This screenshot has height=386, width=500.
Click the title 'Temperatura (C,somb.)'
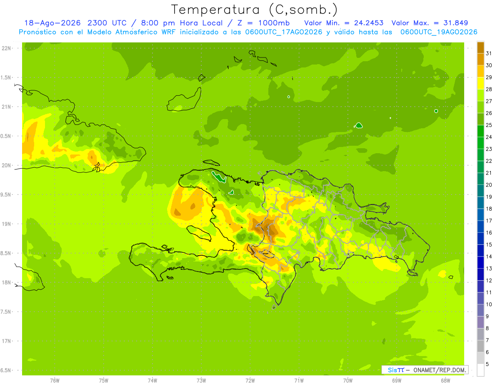[x=255, y=10]
